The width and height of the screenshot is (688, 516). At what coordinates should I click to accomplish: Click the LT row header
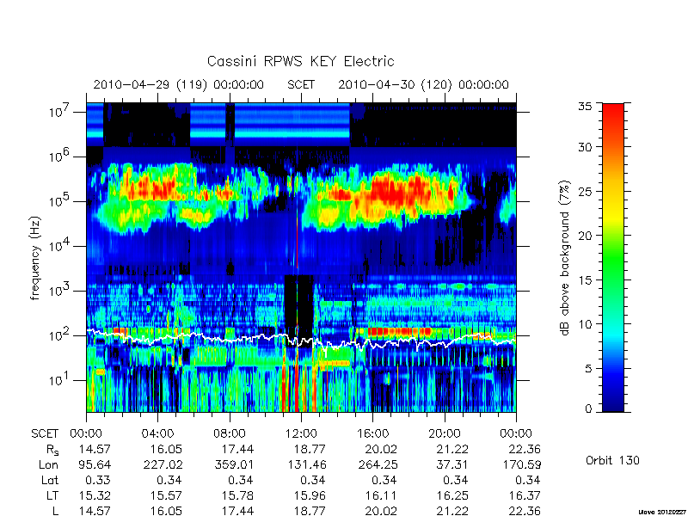pyautogui.click(x=52, y=495)
